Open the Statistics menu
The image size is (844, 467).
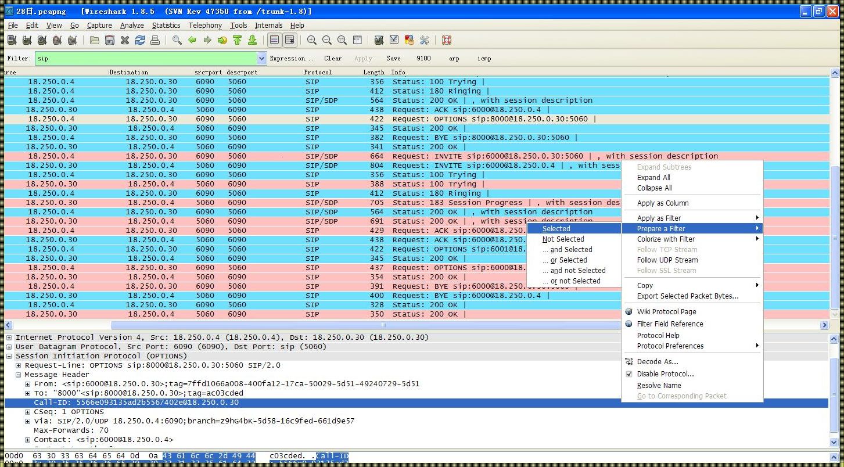click(166, 26)
